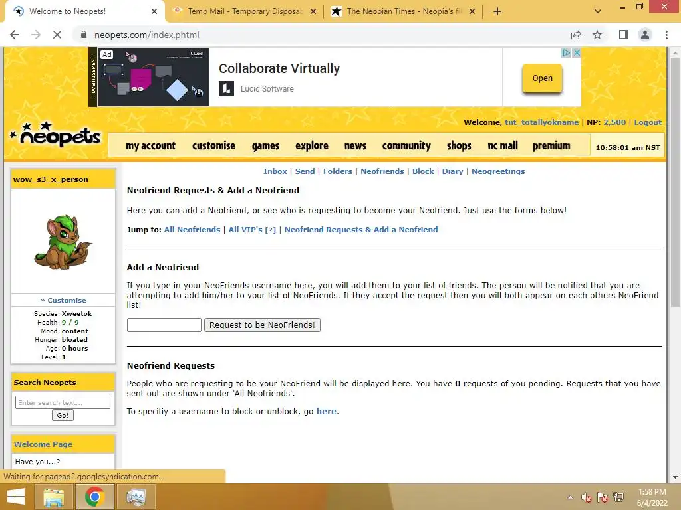
Task: Open File Explorer from the taskbar
Action: point(53,497)
